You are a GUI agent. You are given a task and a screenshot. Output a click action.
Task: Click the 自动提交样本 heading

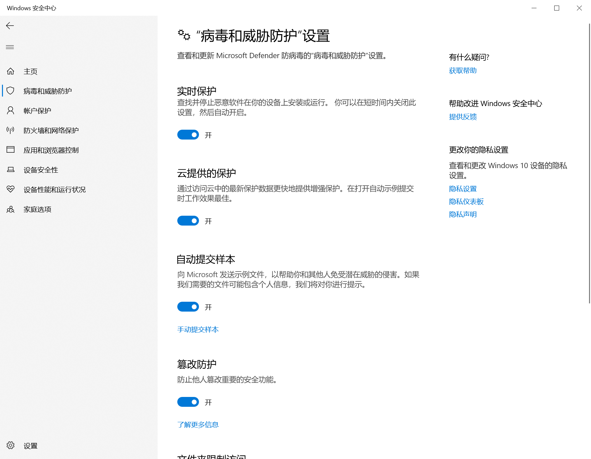coord(206,259)
